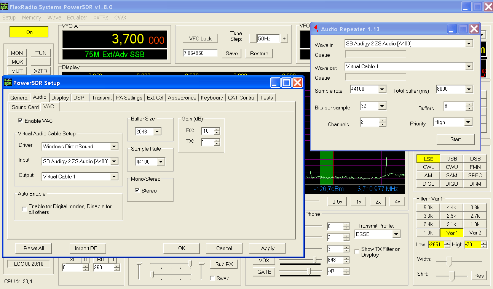Image resolution: width=493 pixels, height=289 pixels.
Task: Toggle the Stereo checkbox
Action: (137, 191)
